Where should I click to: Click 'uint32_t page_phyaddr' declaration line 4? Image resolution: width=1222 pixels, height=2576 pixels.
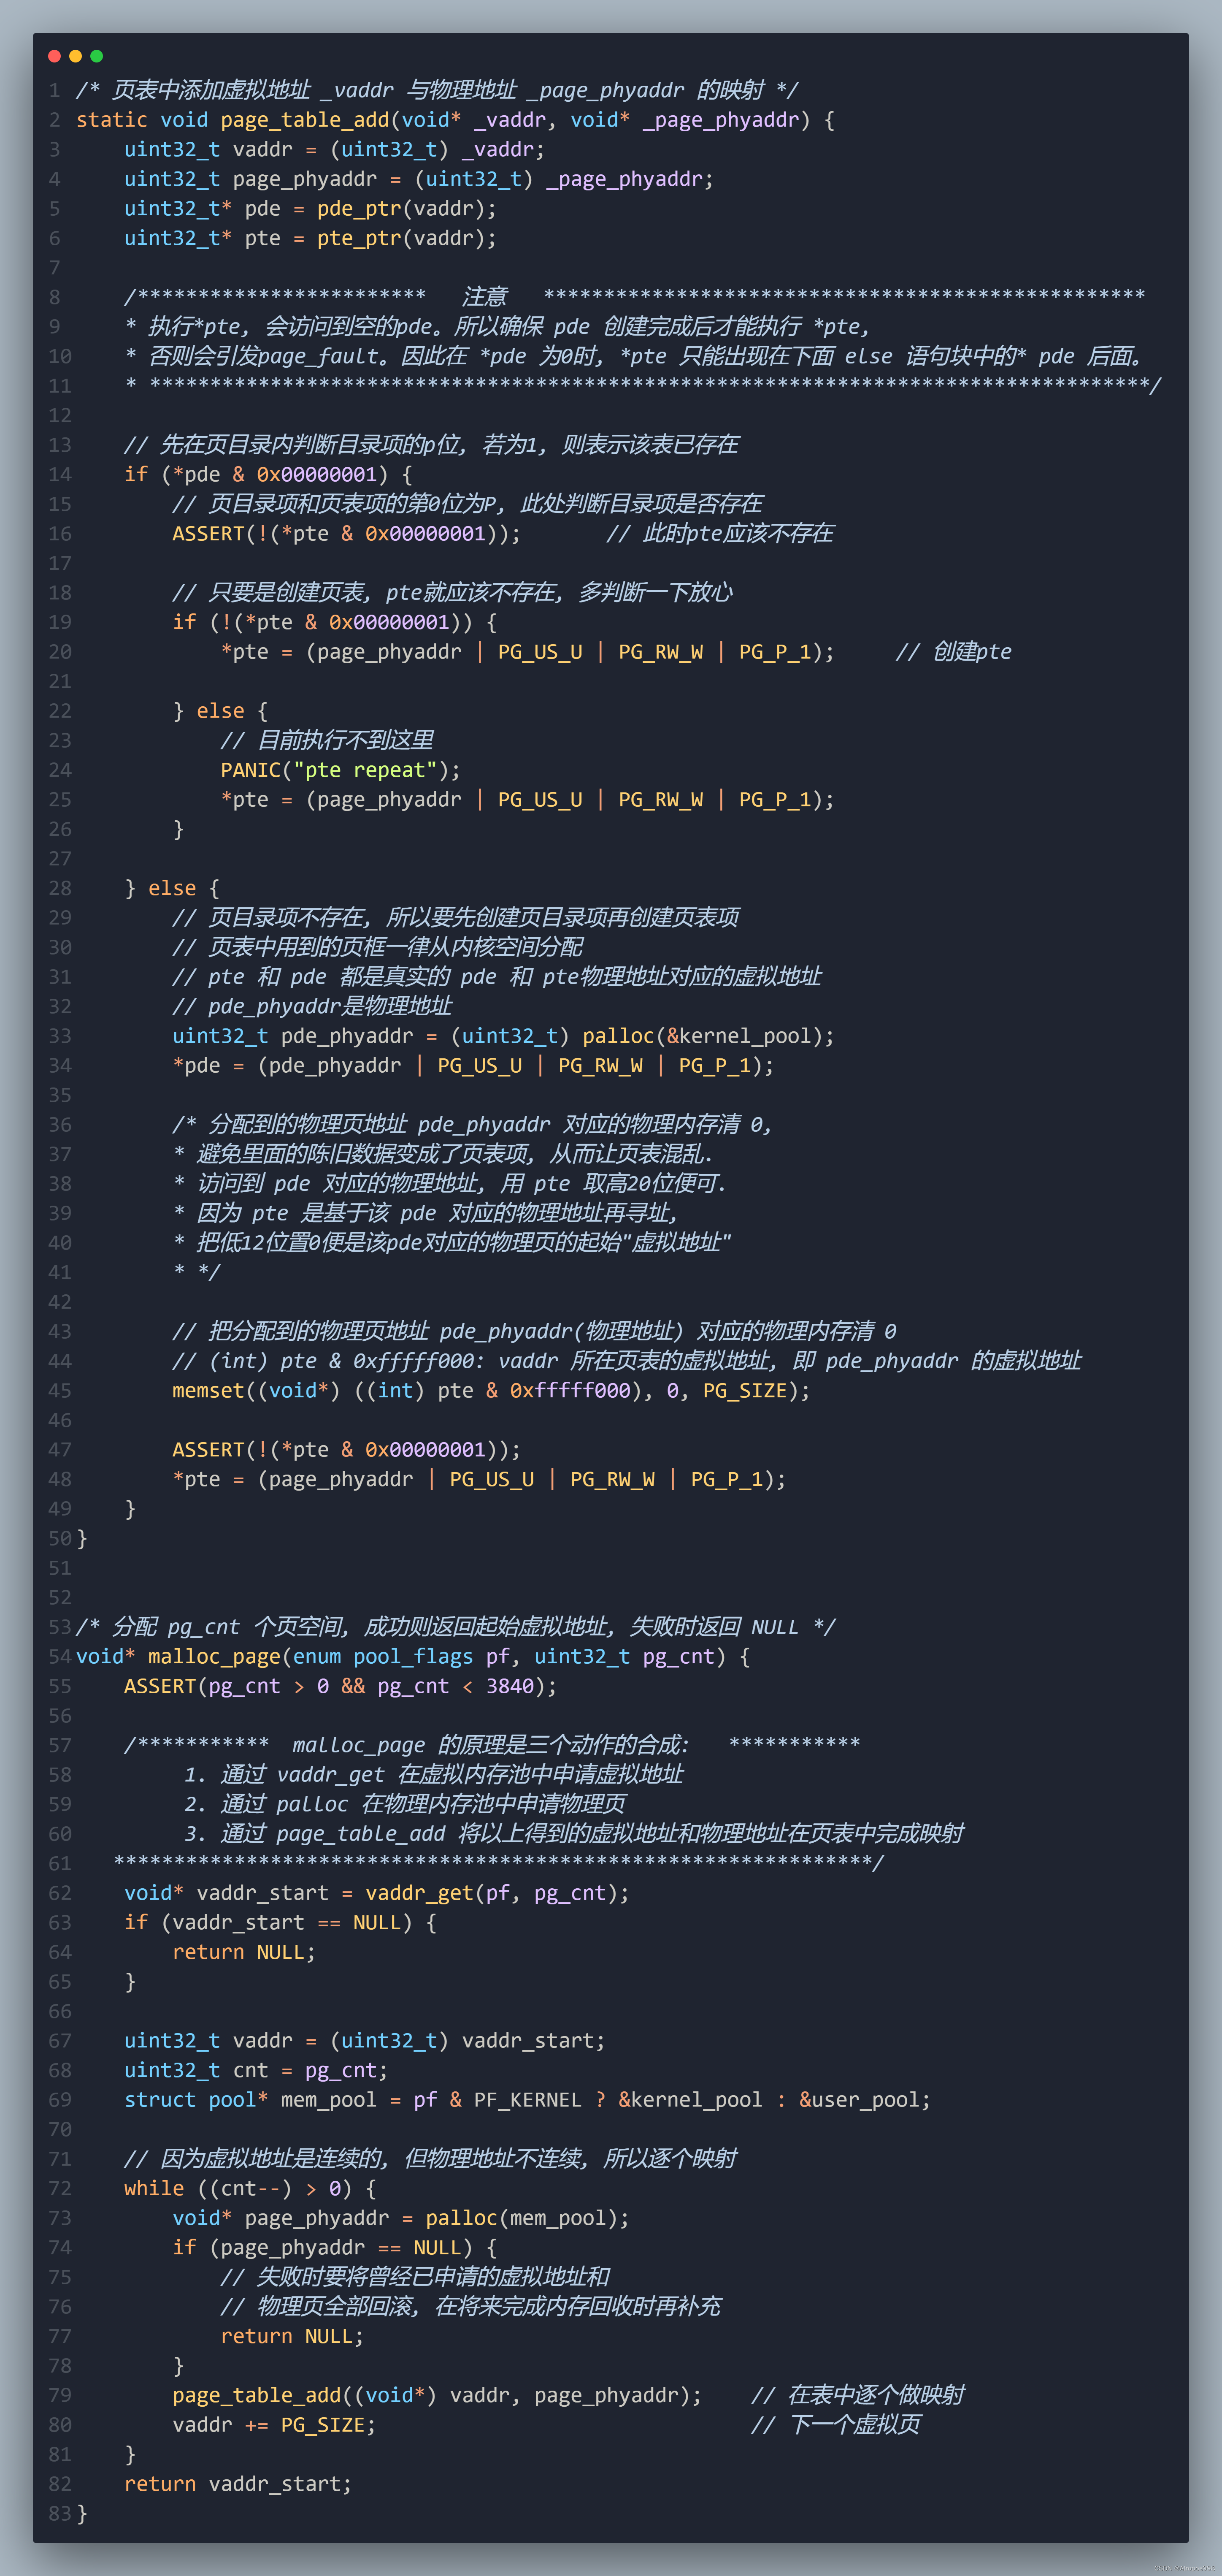419,179
